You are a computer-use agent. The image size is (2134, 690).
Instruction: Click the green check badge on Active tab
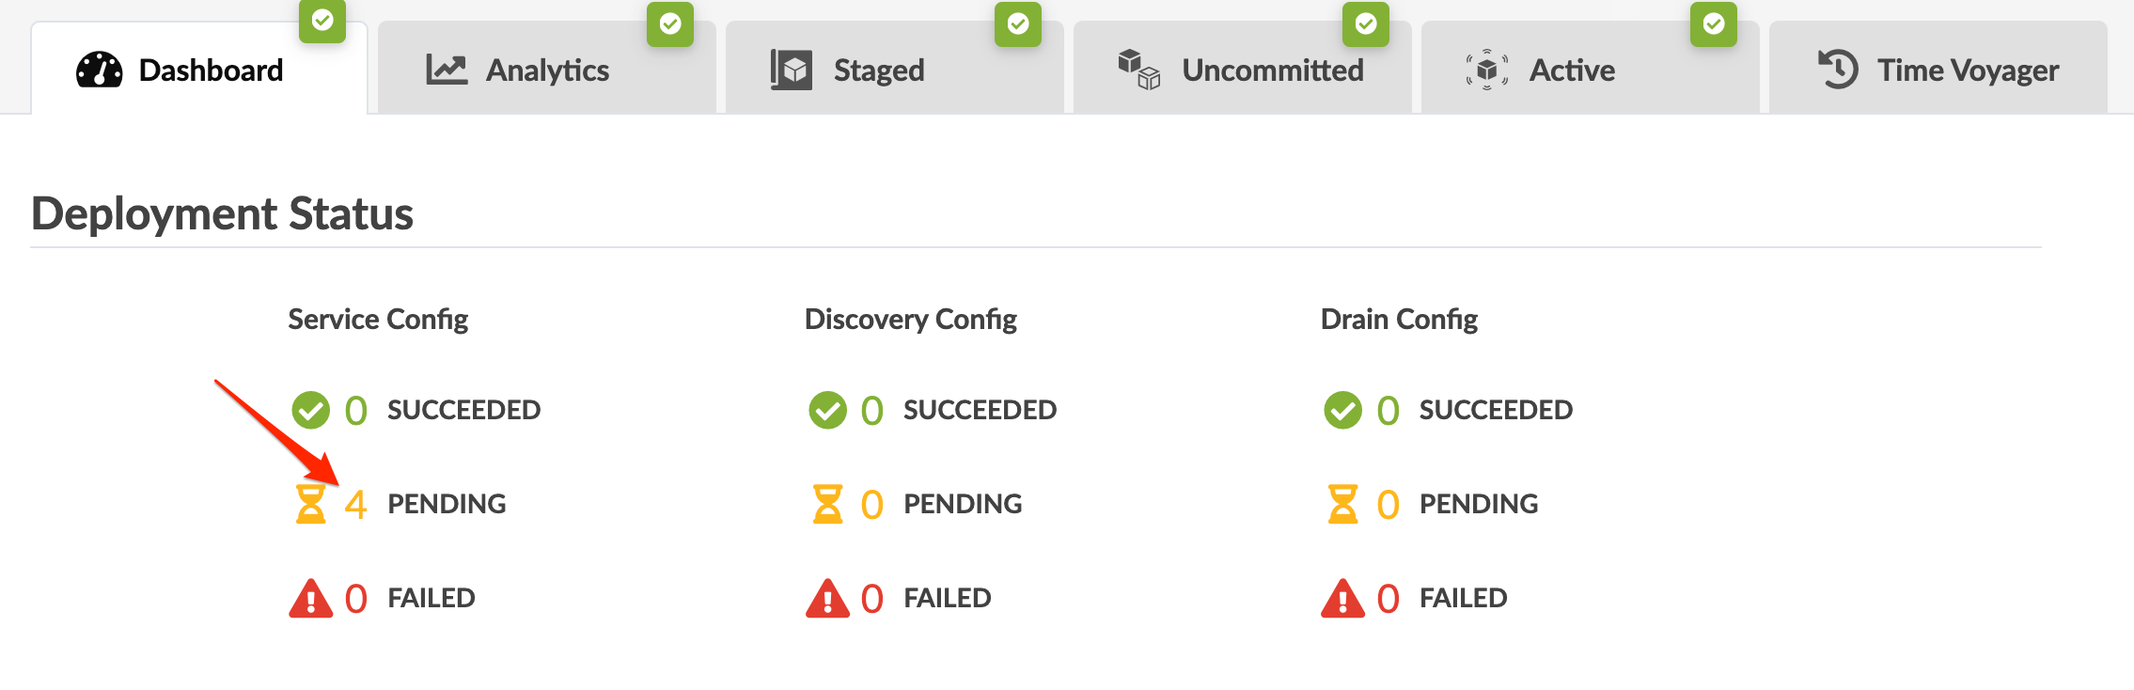click(1714, 24)
